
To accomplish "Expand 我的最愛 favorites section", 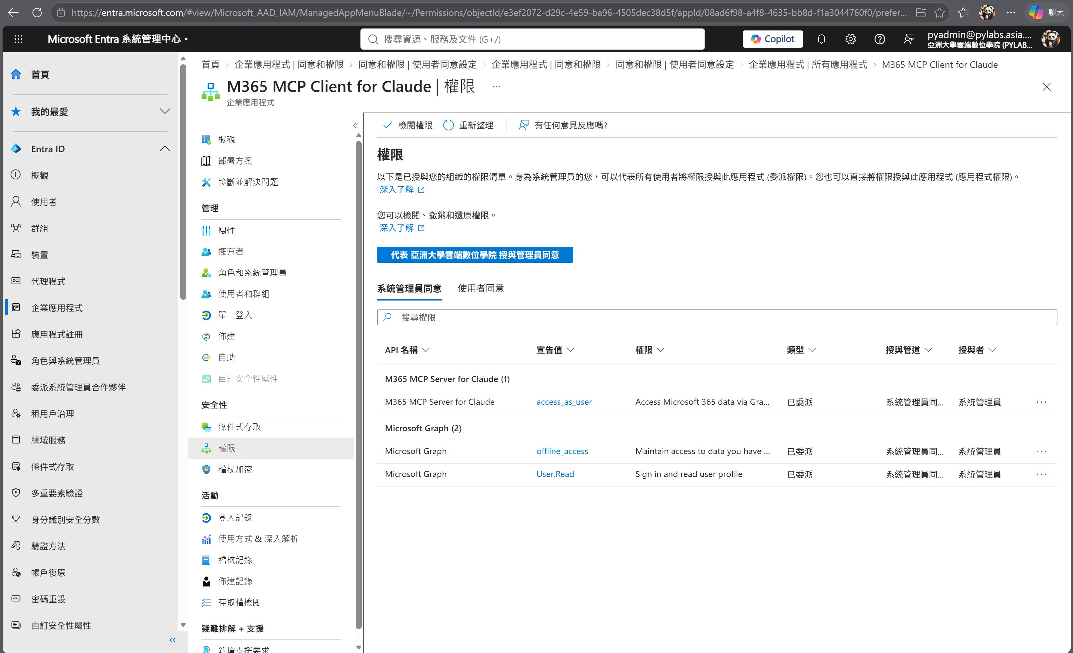I will [x=165, y=112].
